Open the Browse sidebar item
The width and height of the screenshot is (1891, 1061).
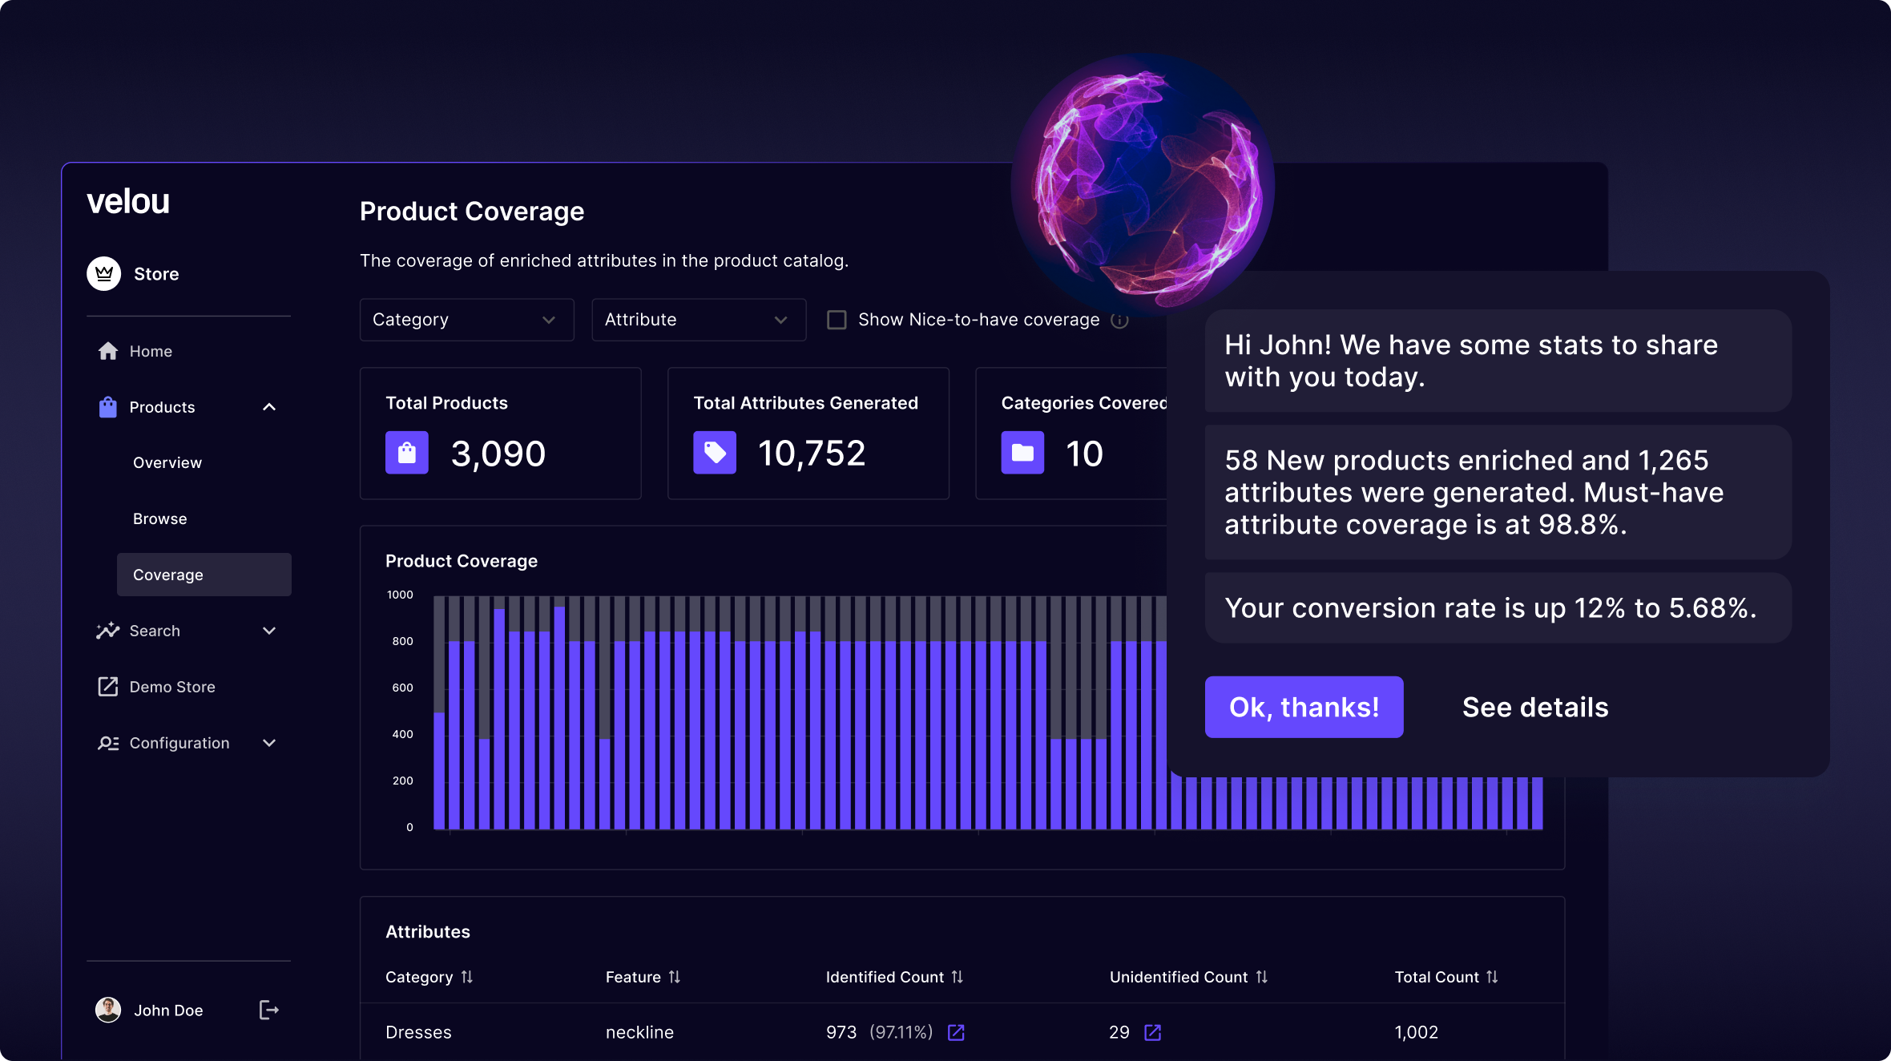point(160,518)
